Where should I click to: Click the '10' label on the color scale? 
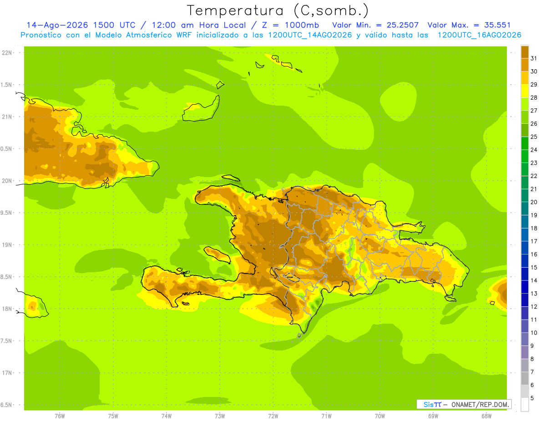pos(534,333)
